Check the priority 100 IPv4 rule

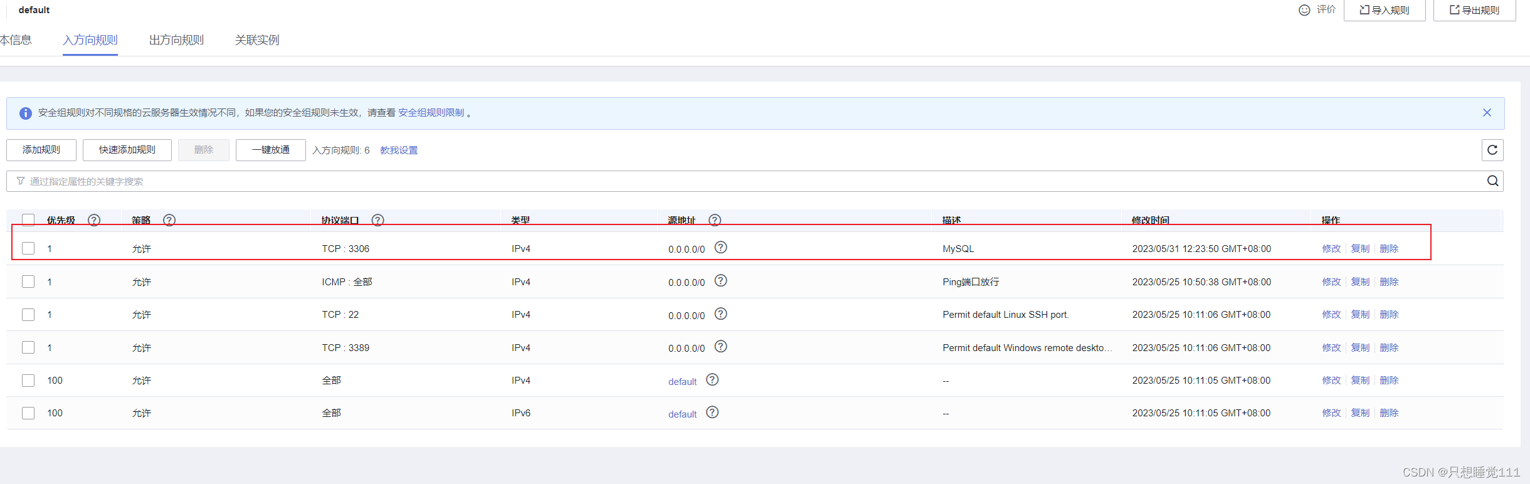28,381
